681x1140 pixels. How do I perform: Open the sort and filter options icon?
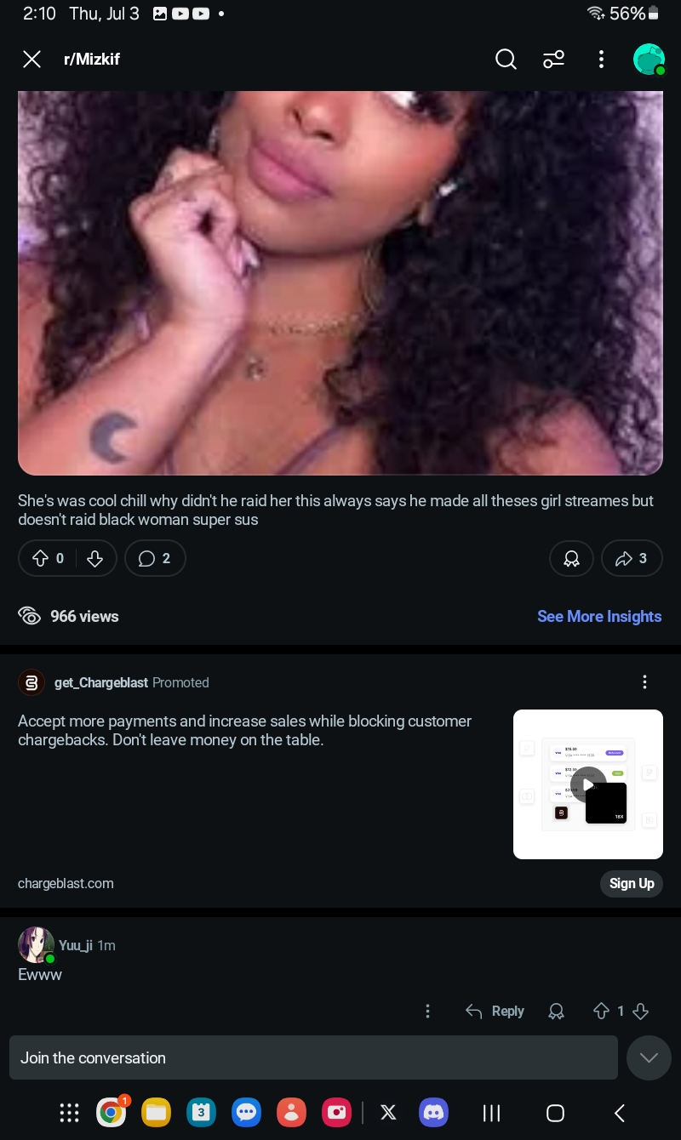[x=554, y=60]
